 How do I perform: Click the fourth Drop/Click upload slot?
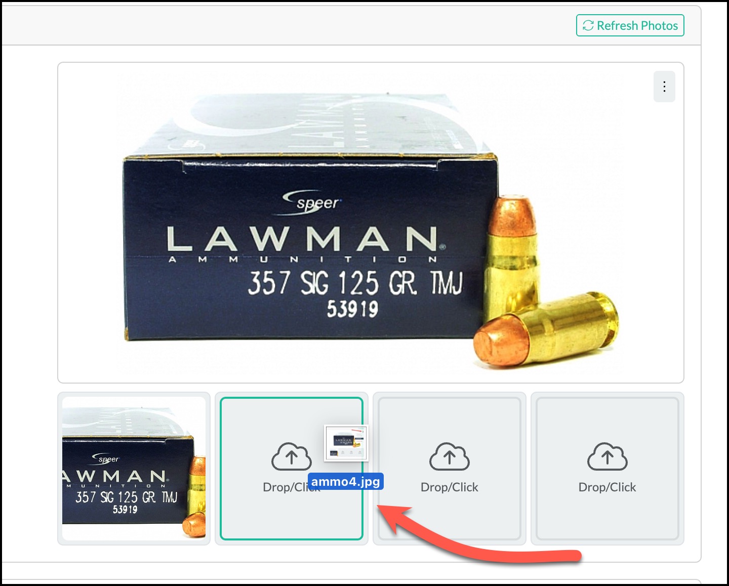tap(607, 469)
